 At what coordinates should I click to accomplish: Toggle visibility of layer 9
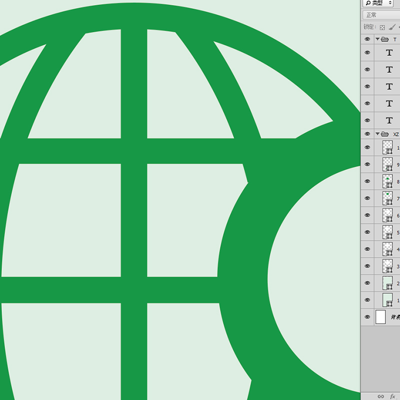point(367,164)
